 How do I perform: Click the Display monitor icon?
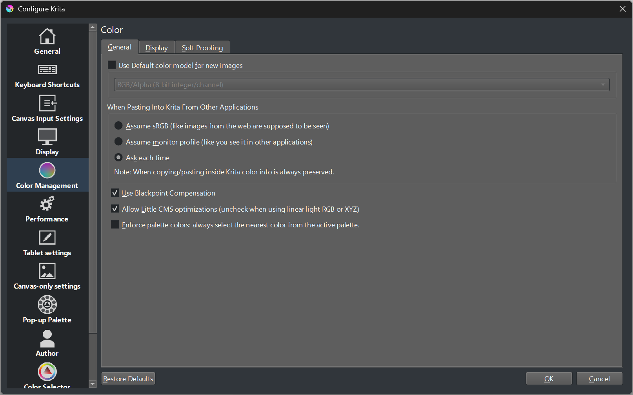pyautogui.click(x=47, y=137)
